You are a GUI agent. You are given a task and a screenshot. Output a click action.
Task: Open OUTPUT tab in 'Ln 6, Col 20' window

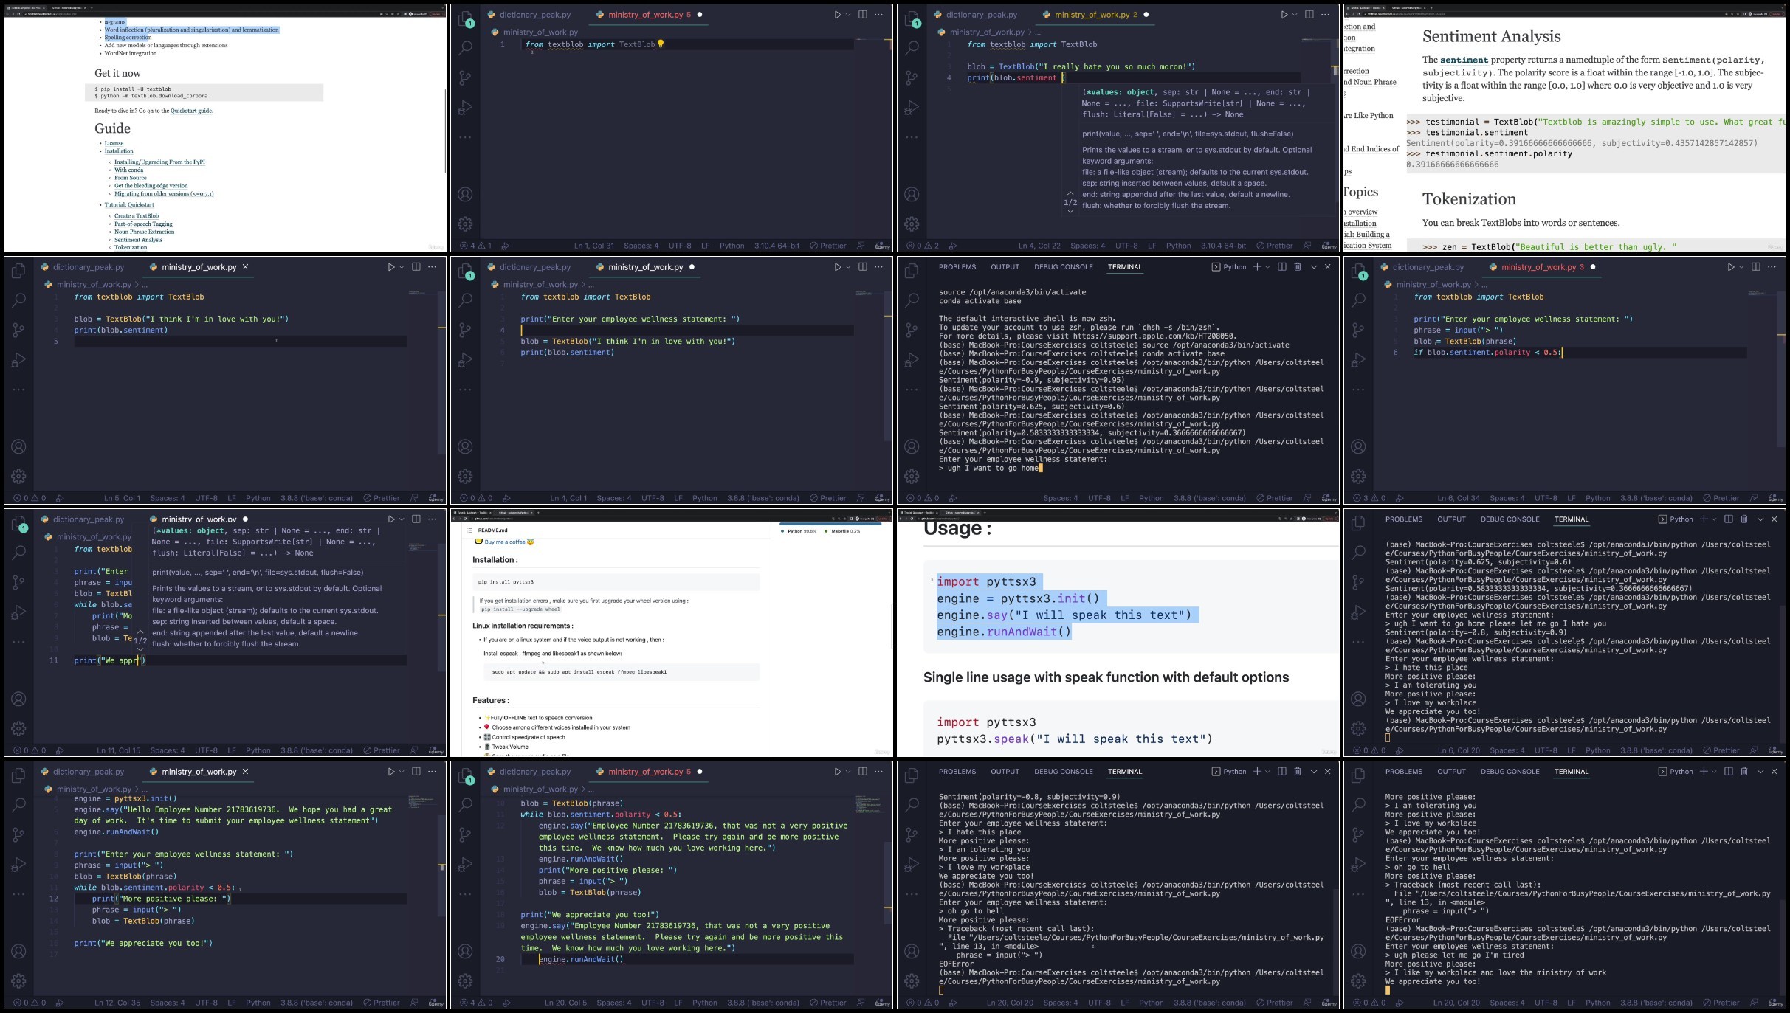coord(1451,519)
